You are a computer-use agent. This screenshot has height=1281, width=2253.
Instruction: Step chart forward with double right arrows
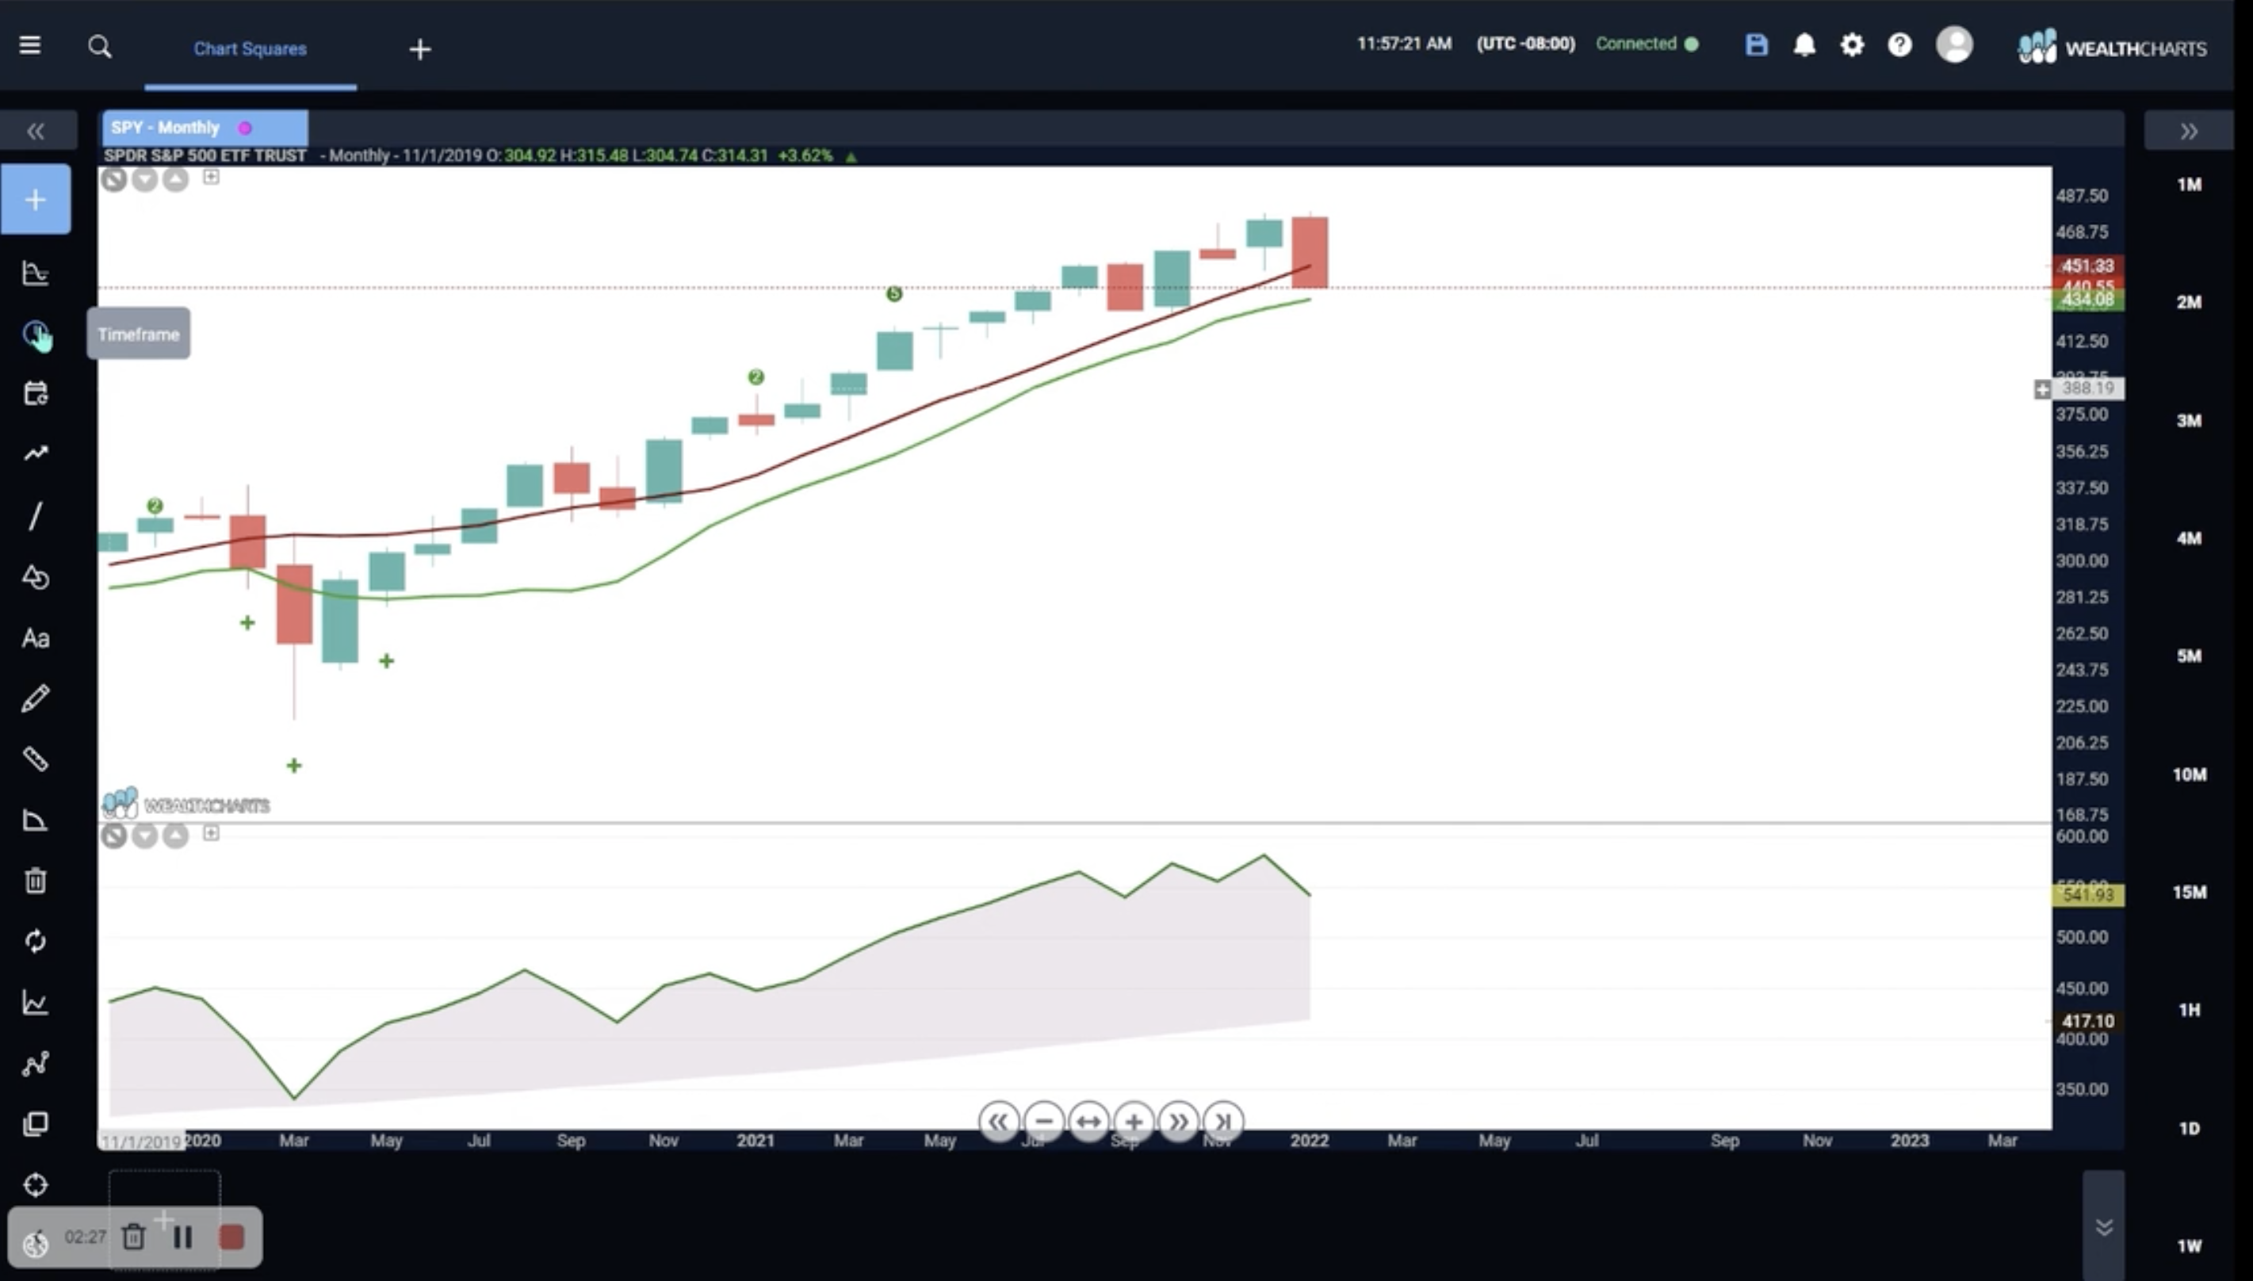coord(1179,1122)
